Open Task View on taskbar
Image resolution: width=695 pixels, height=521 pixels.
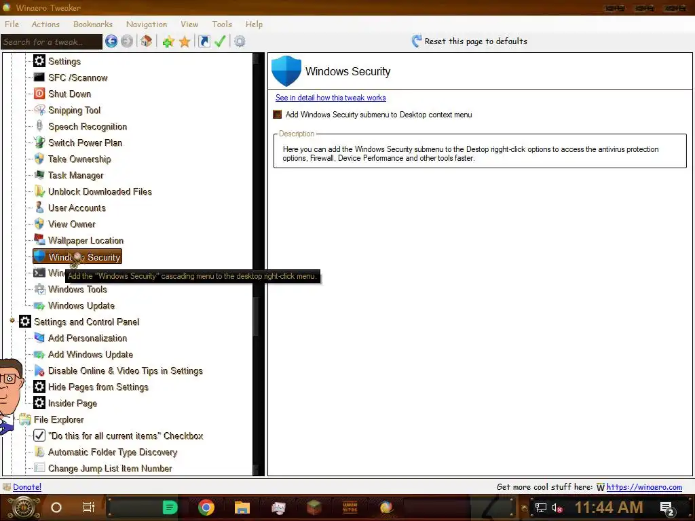[89, 507]
